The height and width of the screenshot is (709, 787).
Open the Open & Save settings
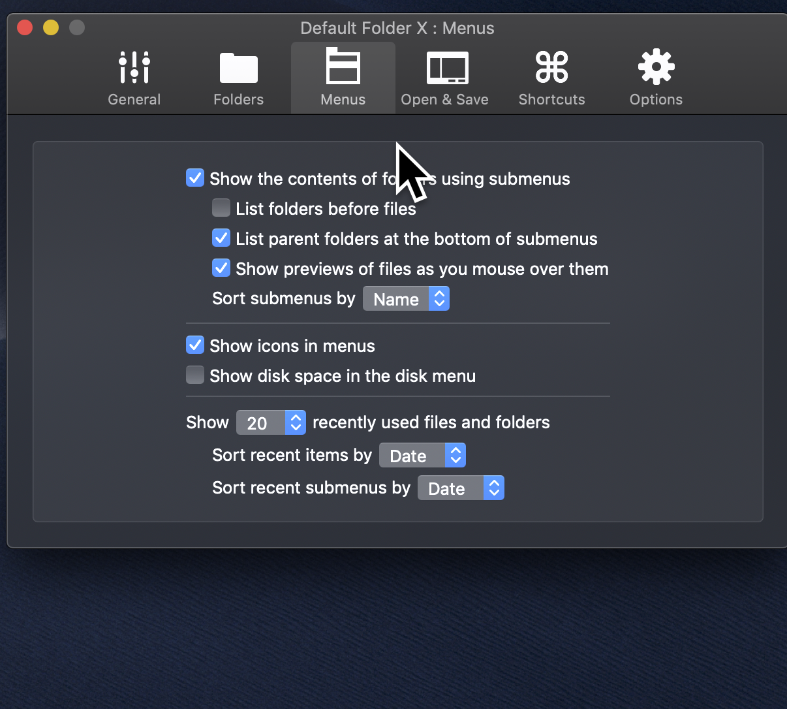445,78
